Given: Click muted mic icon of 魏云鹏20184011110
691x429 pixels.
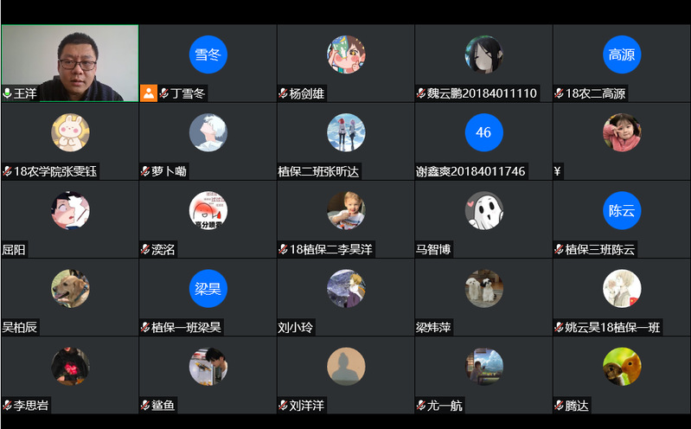Looking at the screenshot, I should click(421, 93).
